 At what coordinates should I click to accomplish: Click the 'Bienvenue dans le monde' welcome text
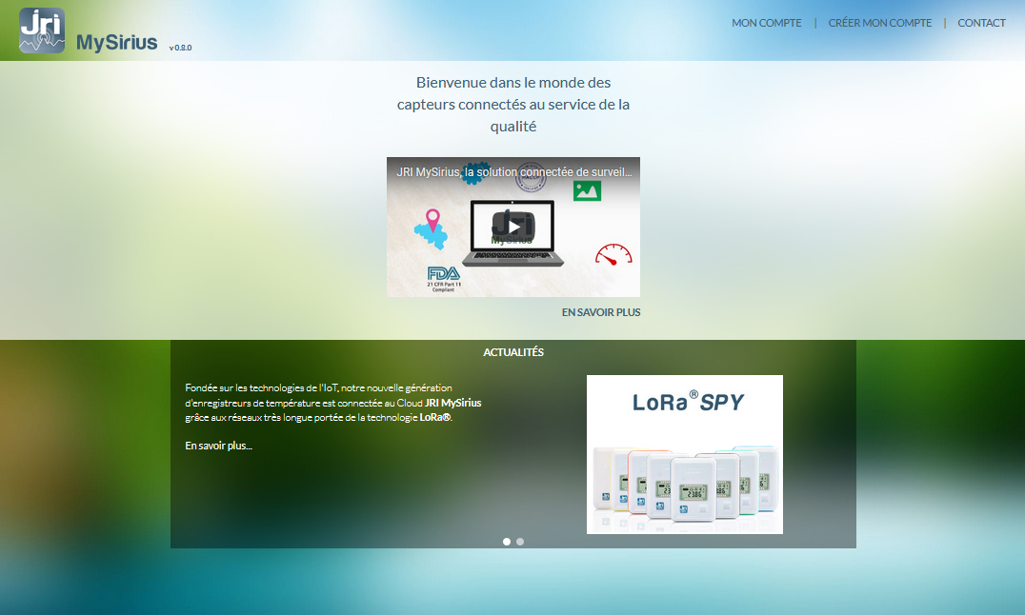point(513,104)
